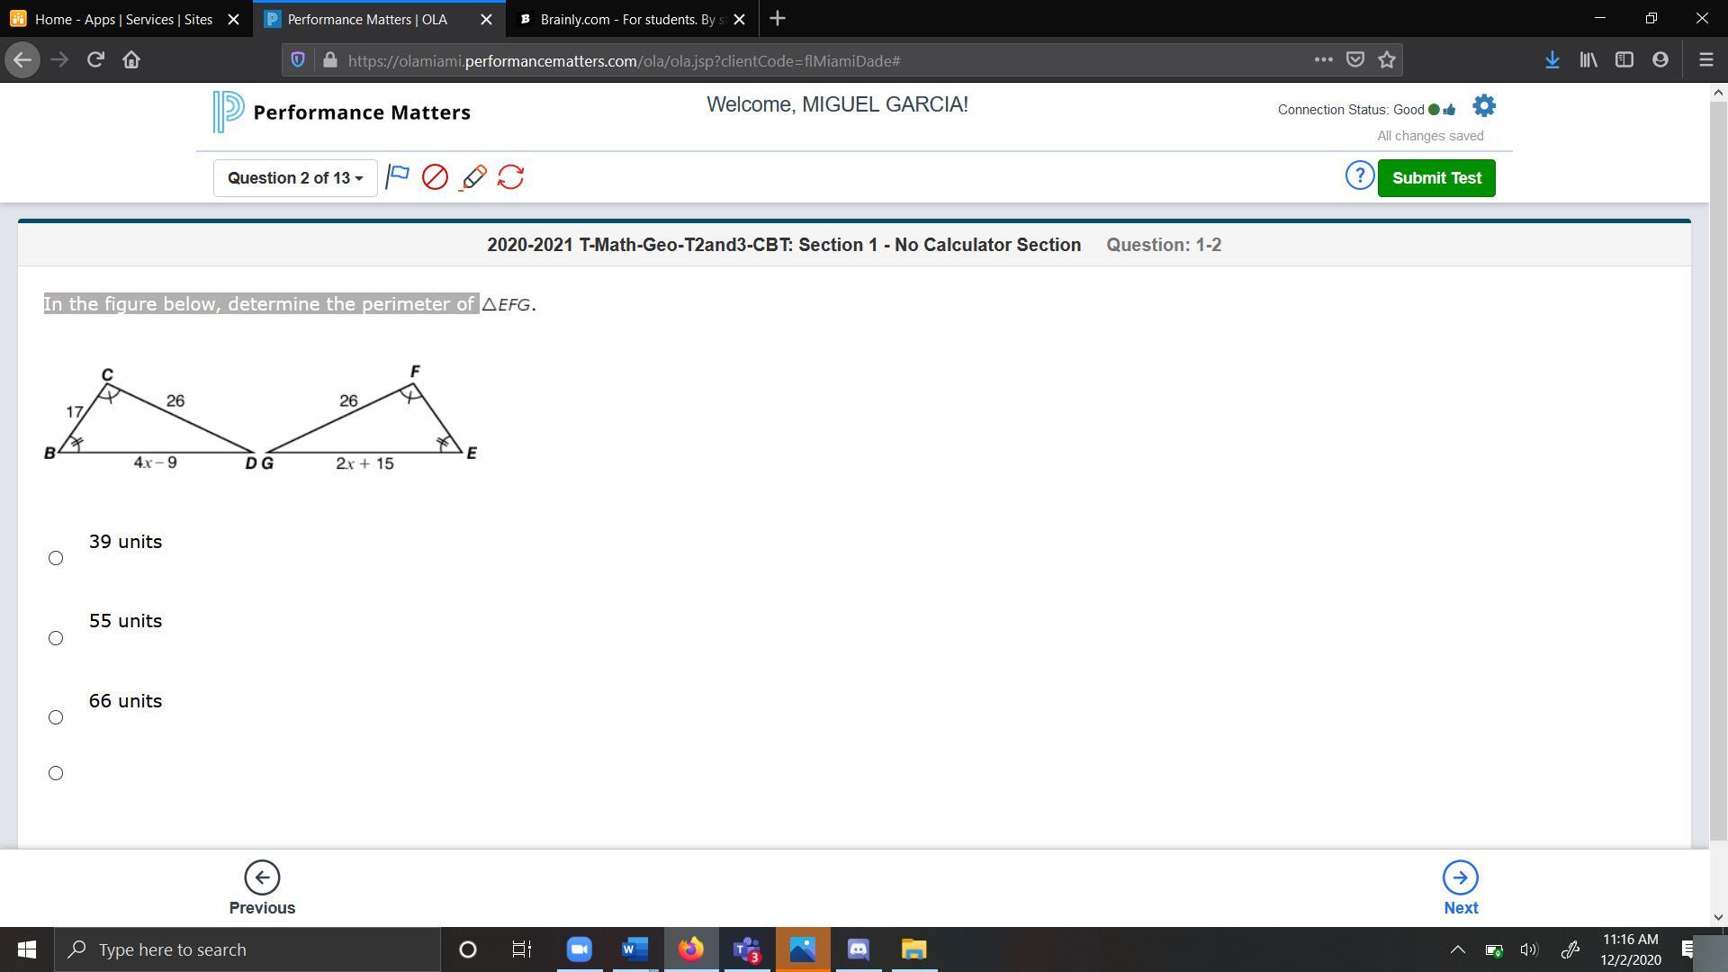
Task: Open Firefox page actions ellipsis menu
Action: [x=1323, y=60]
